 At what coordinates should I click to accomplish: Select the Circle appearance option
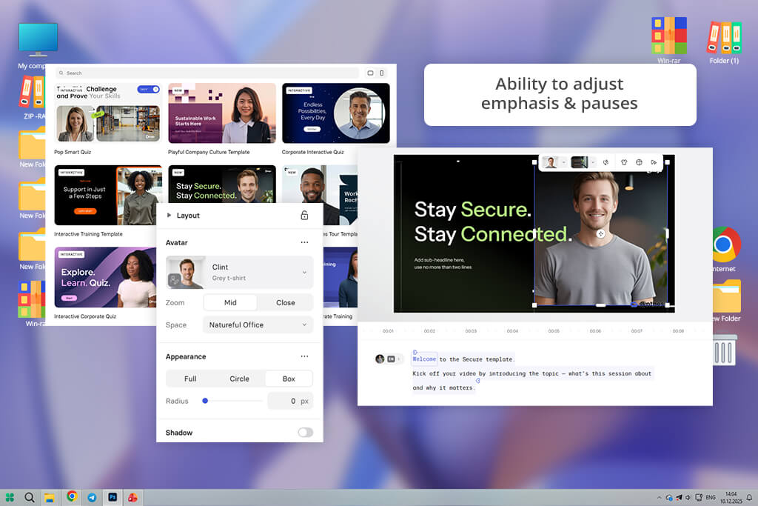click(239, 379)
